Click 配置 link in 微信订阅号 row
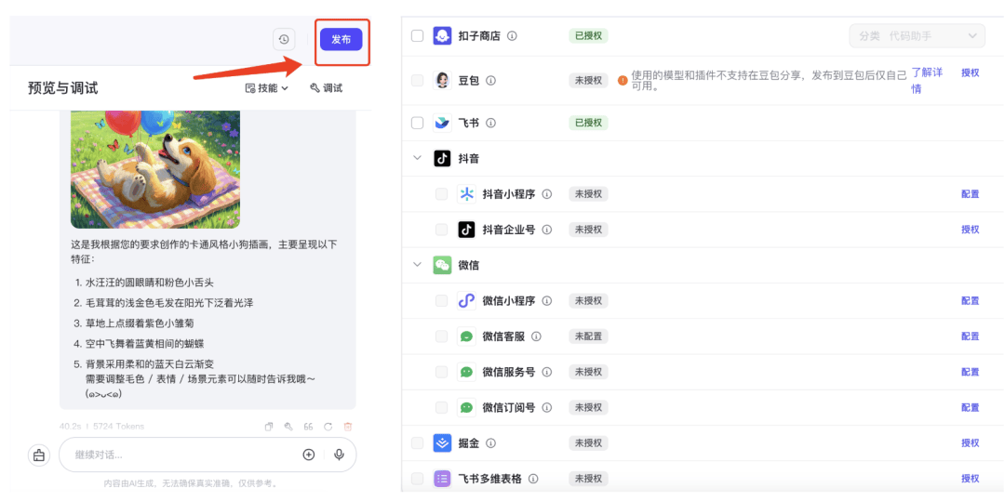 [970, 407]
